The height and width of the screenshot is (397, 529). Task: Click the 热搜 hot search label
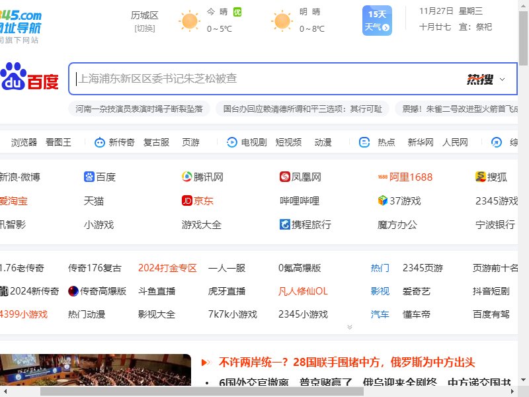point(480,79)
